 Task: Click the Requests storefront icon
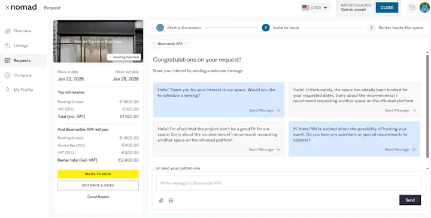(x=7, y=60)
